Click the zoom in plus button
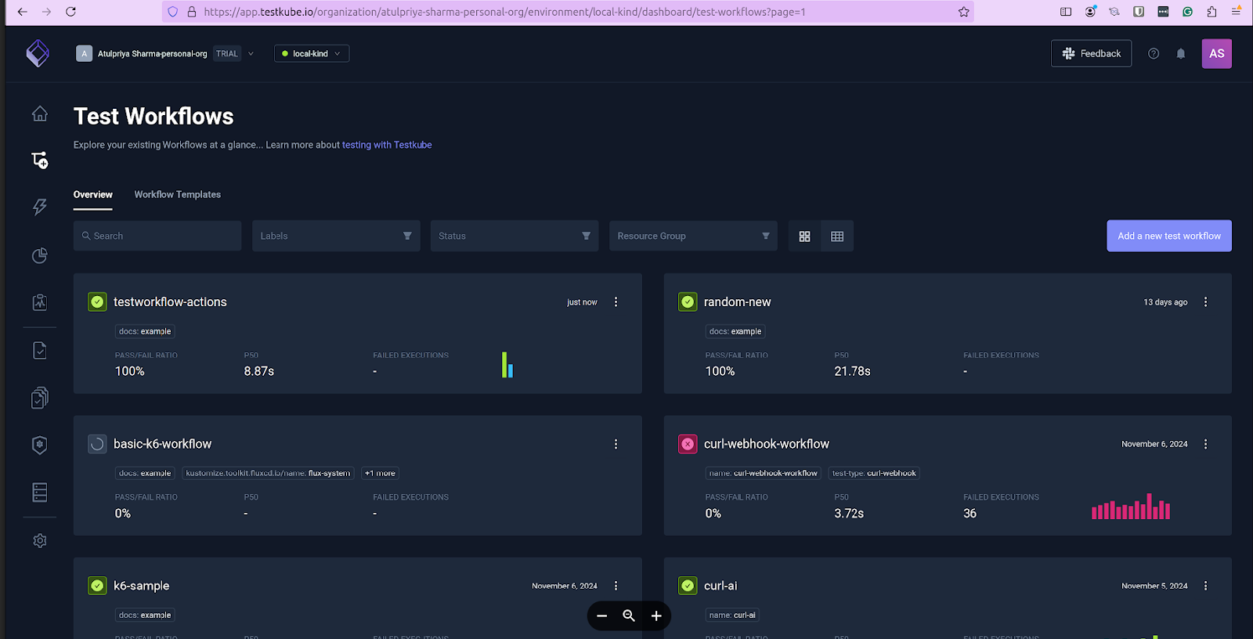The image size is (1253, 639). point(656,616)
